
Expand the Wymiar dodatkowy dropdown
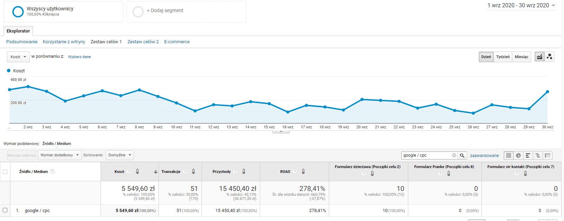click(x=59, y=155)
